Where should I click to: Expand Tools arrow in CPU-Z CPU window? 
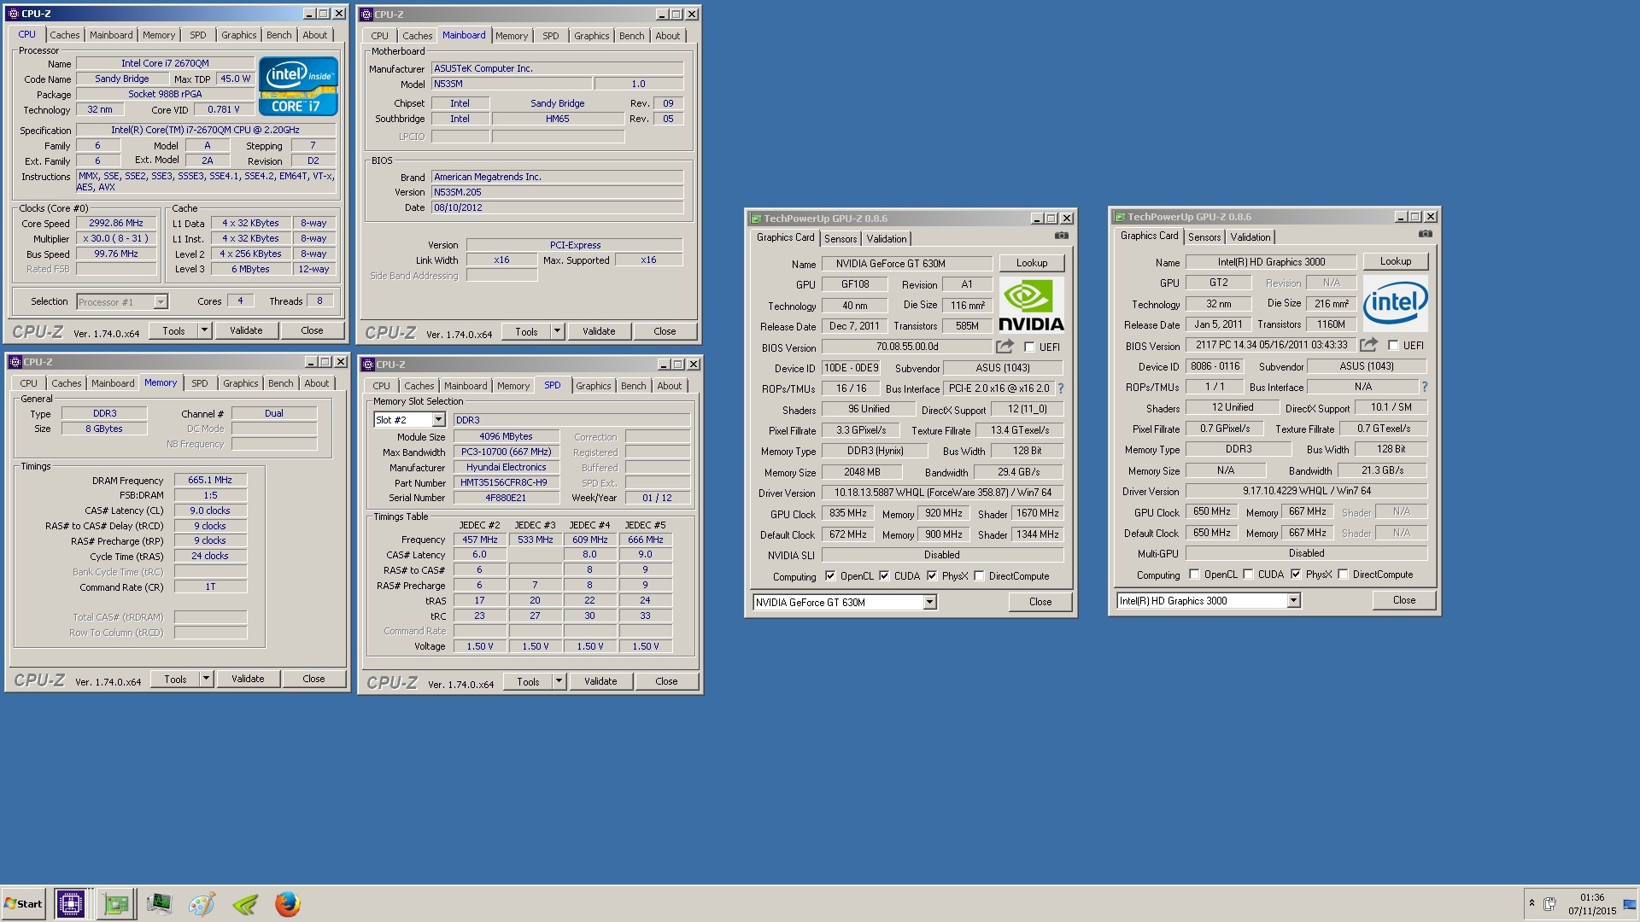204,331
